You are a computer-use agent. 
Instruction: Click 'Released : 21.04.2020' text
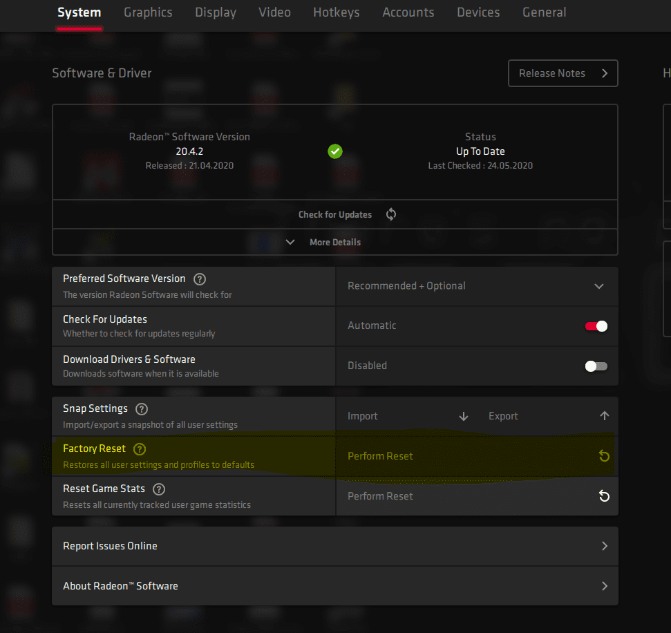(x=189, y=166)
